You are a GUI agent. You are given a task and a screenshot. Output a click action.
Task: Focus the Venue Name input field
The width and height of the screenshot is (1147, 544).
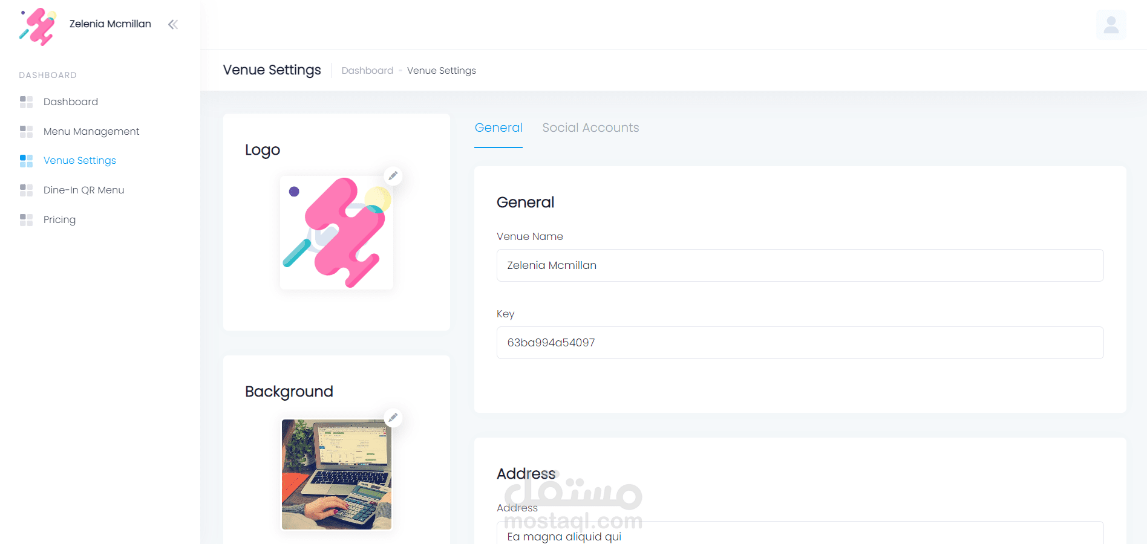(x=800, y=265)
